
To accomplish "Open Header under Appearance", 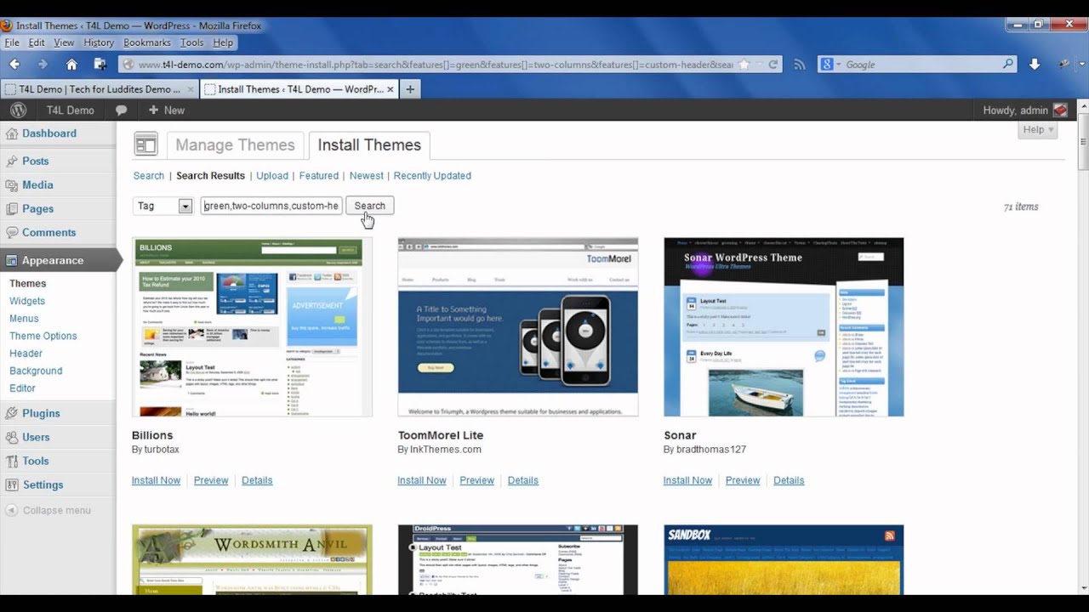I will pyautogui.click(x=26, y=354).
